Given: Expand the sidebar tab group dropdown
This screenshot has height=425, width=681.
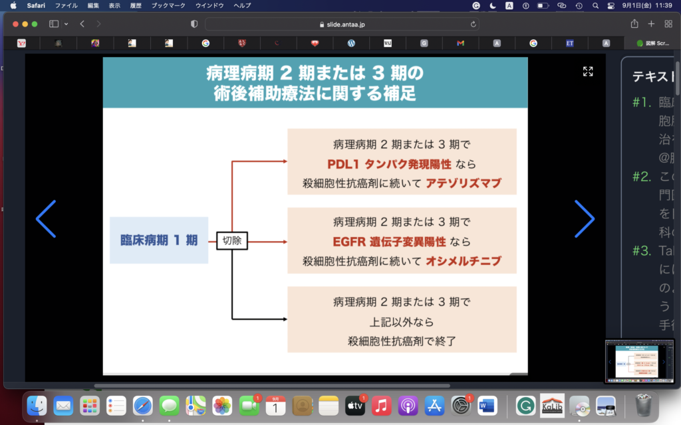Looking at the screenshot, I should (x=66, y=24).
